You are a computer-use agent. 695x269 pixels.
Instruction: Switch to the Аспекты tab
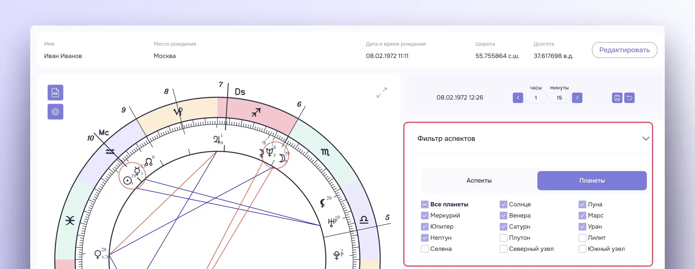pos(479,180)
